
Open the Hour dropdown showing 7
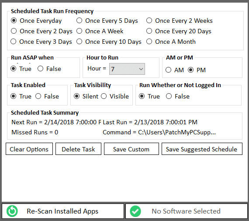[x=127, y=69]
